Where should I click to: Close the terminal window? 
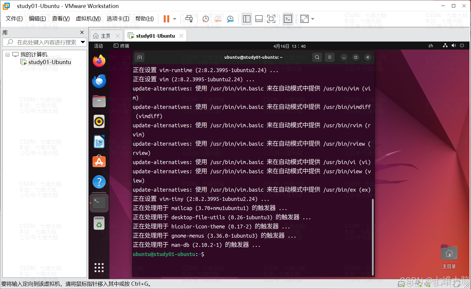coord(368,58)
